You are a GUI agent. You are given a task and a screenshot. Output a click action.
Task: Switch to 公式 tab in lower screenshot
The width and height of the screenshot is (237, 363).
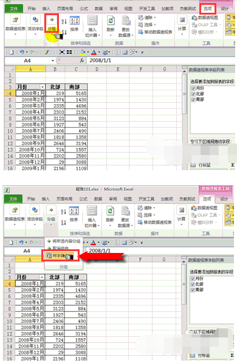click(83, 199)
